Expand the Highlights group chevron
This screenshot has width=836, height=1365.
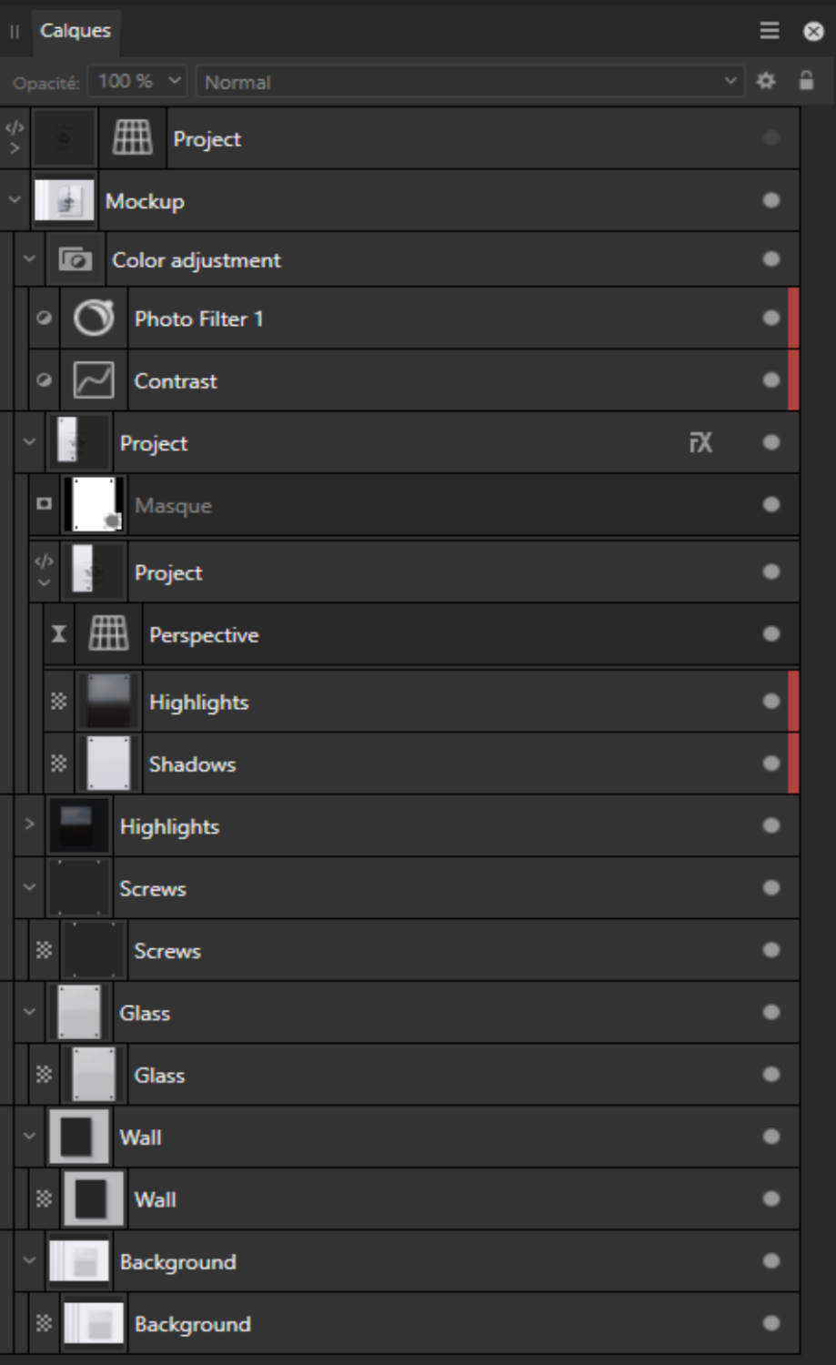pos(29,825)
